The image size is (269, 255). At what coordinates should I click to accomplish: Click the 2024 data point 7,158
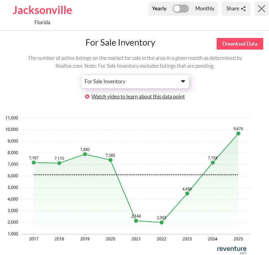click(213, 163)
